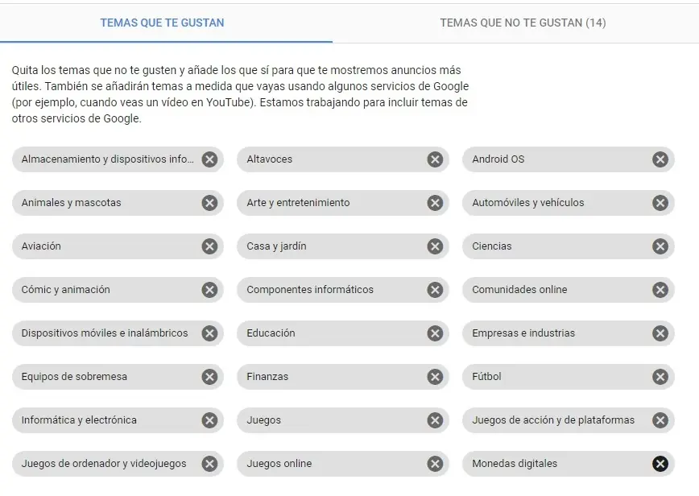Remove Cómic y animación topic
Viewport: 699px width, 496px height.
pos(209,290)
